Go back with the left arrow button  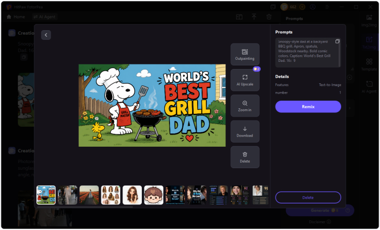pyautogui.click(x=46, y=35)
